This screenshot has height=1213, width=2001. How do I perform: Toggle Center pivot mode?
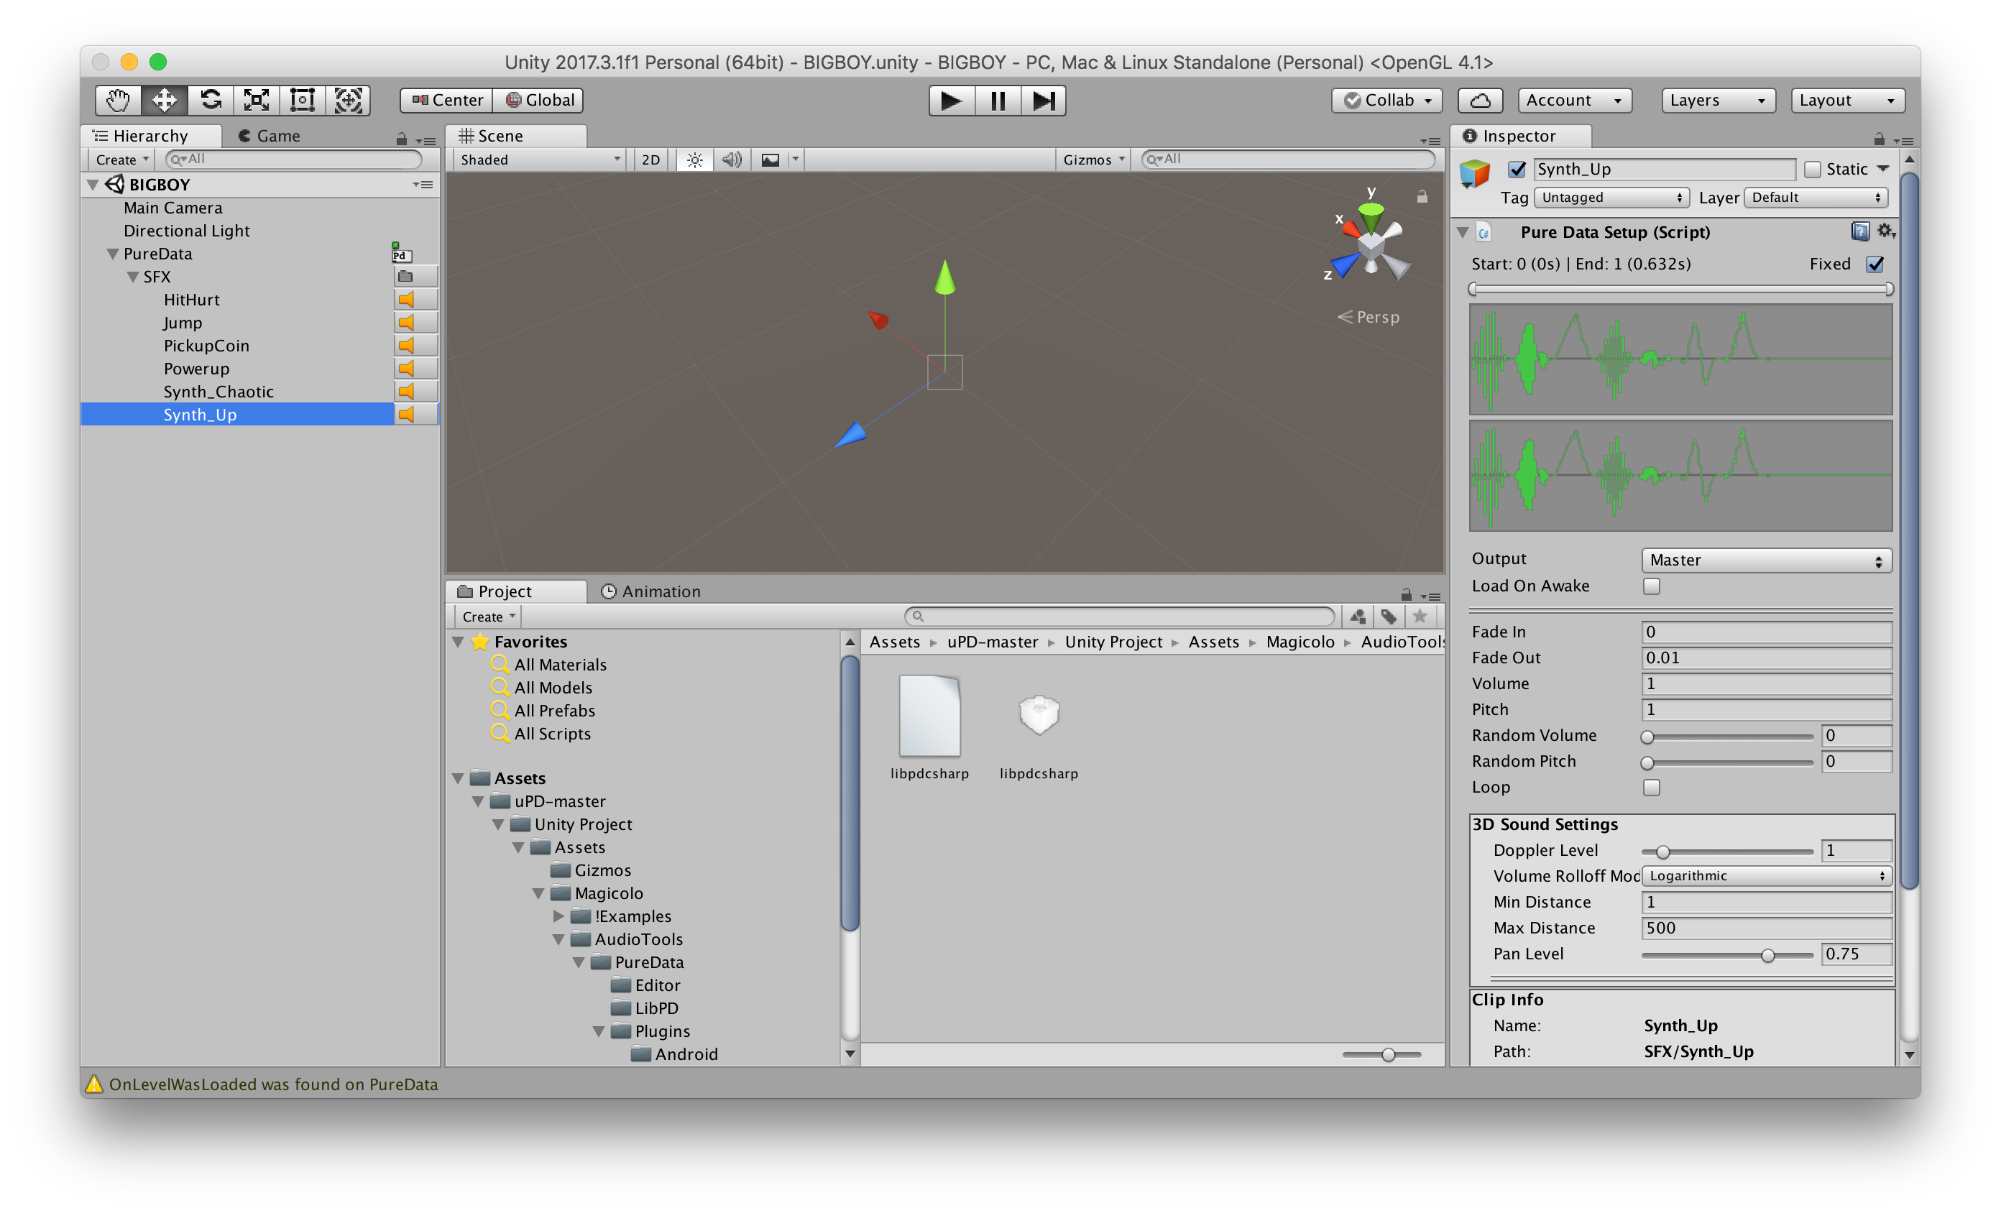446,100
